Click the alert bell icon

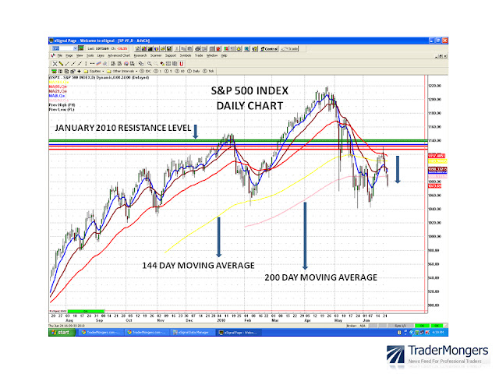(x=239, y=48)
